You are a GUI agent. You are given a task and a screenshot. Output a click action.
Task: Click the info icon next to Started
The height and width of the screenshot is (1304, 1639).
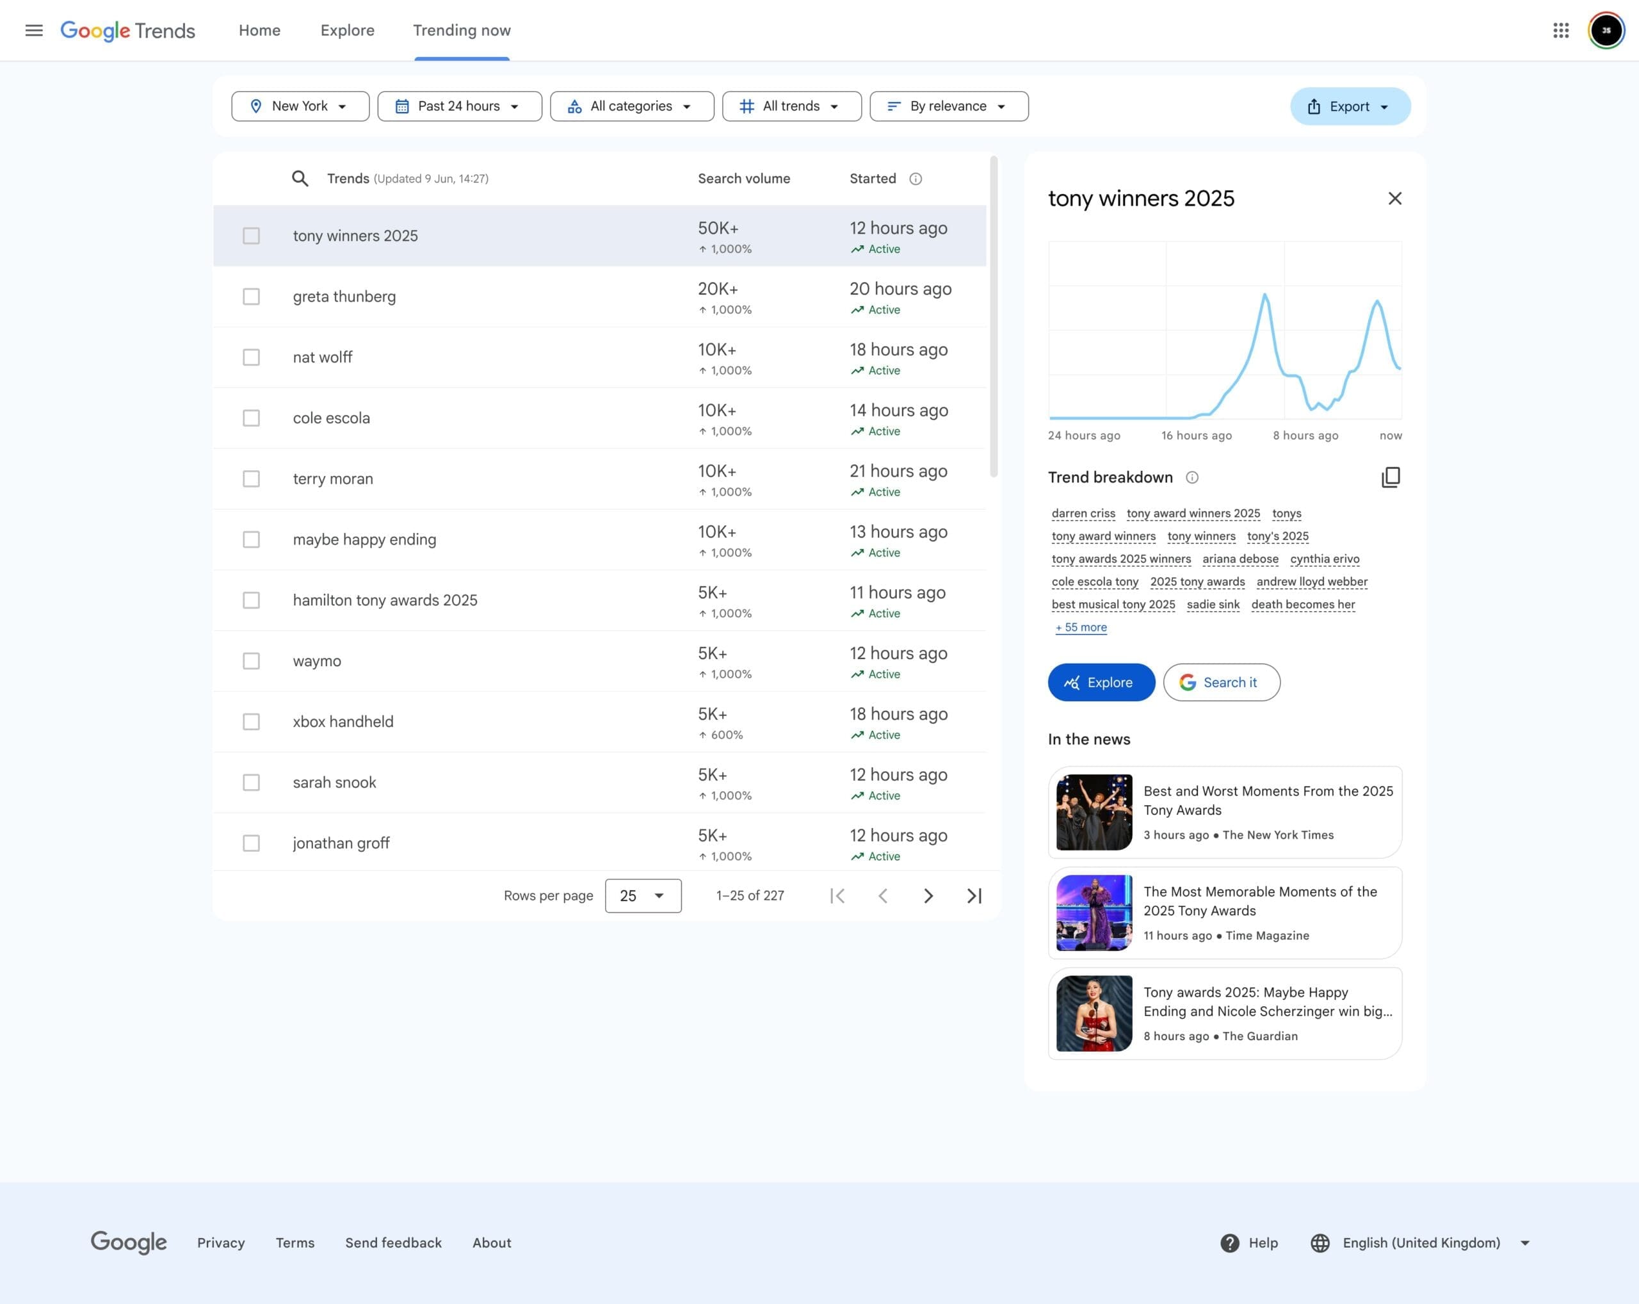pyautogui.click(x=916, y=179)
